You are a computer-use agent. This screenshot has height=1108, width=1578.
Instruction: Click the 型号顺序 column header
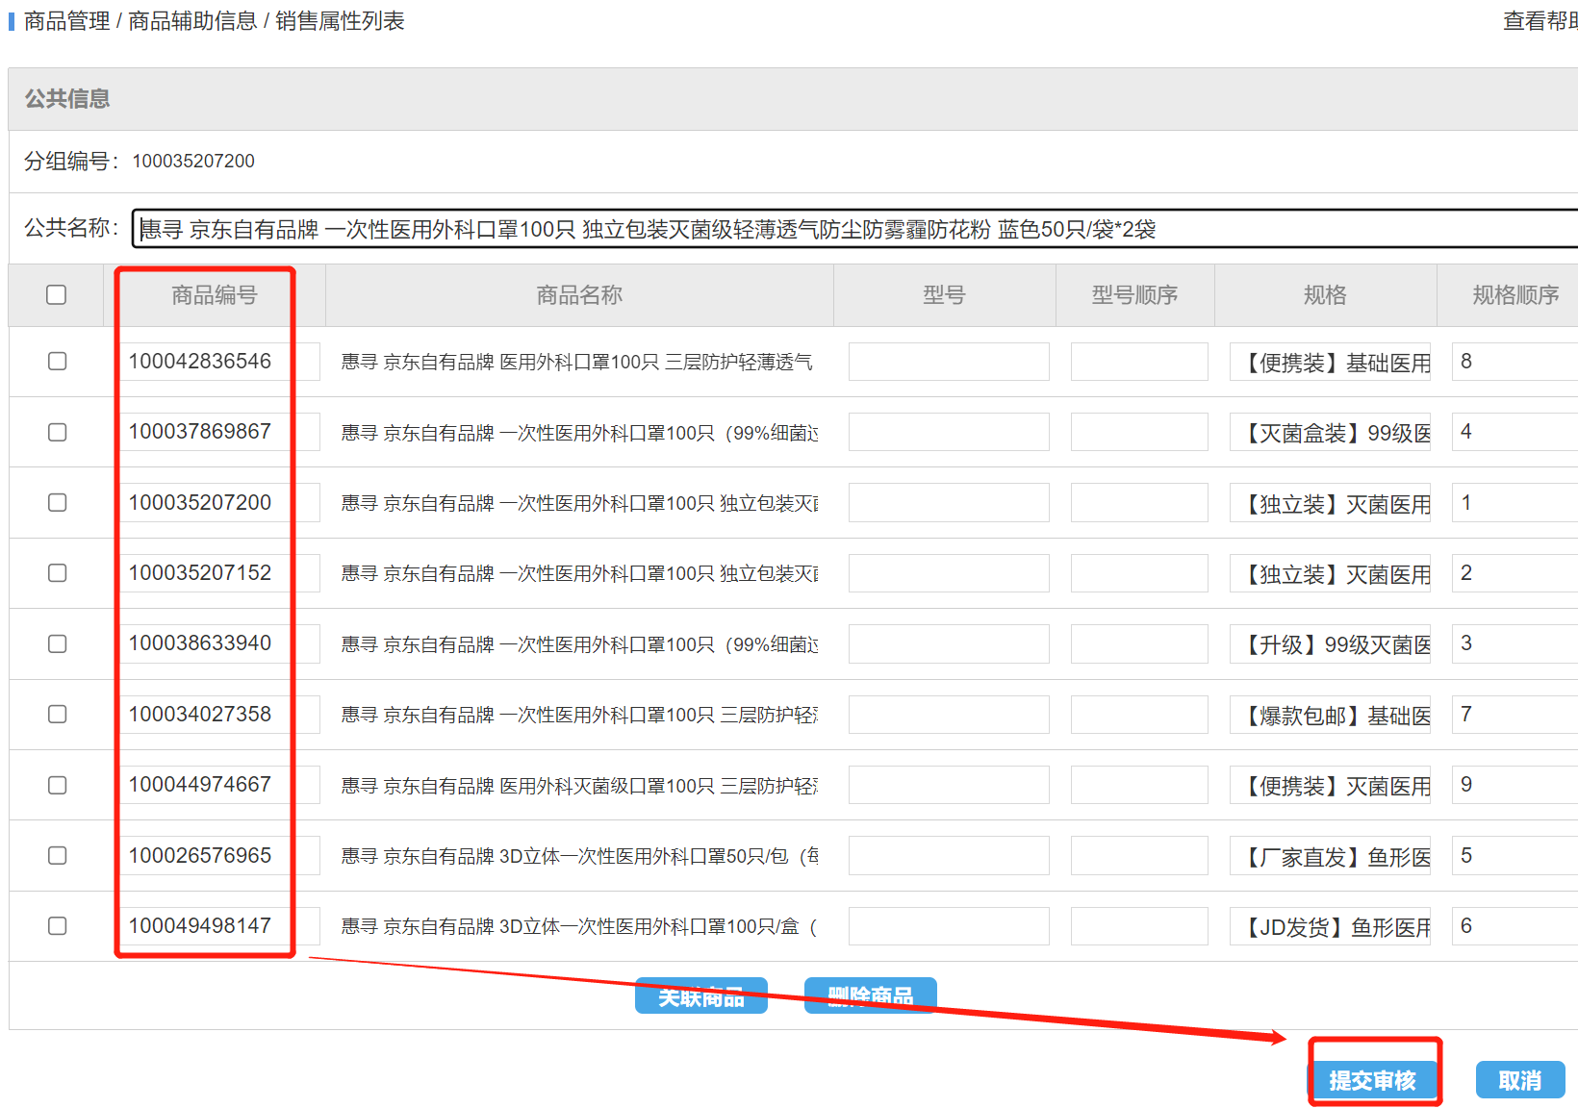pyautogui.click(x=1135, y=295)
